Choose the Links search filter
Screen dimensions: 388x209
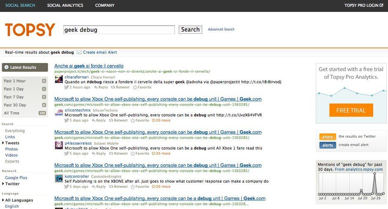[x=10, y=137]
